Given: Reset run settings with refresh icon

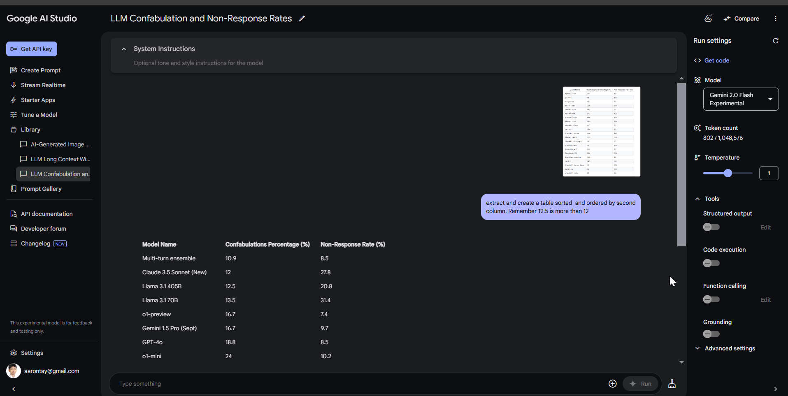Looking at the screenshot, I should (776, 41).
